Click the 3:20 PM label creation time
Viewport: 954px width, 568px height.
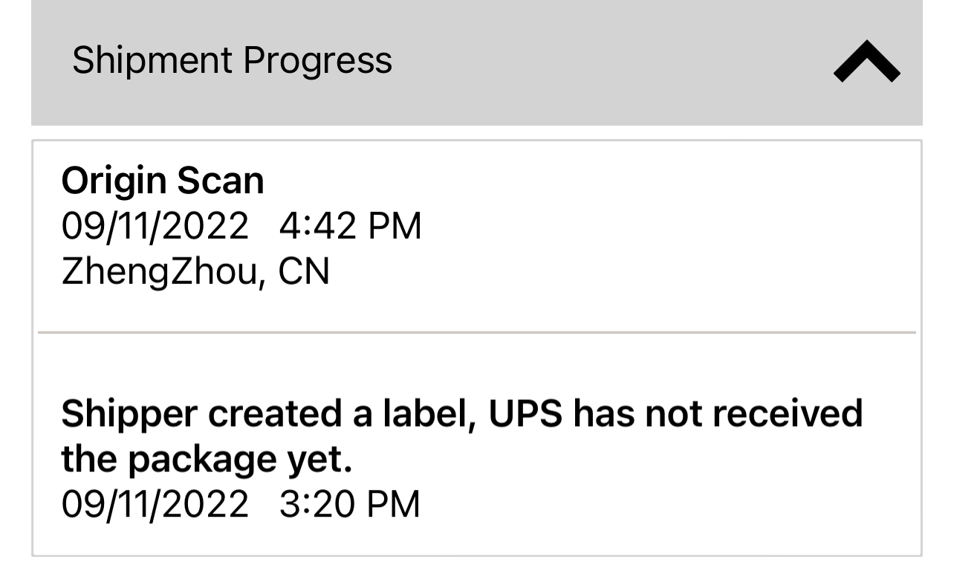pos(349,504)
